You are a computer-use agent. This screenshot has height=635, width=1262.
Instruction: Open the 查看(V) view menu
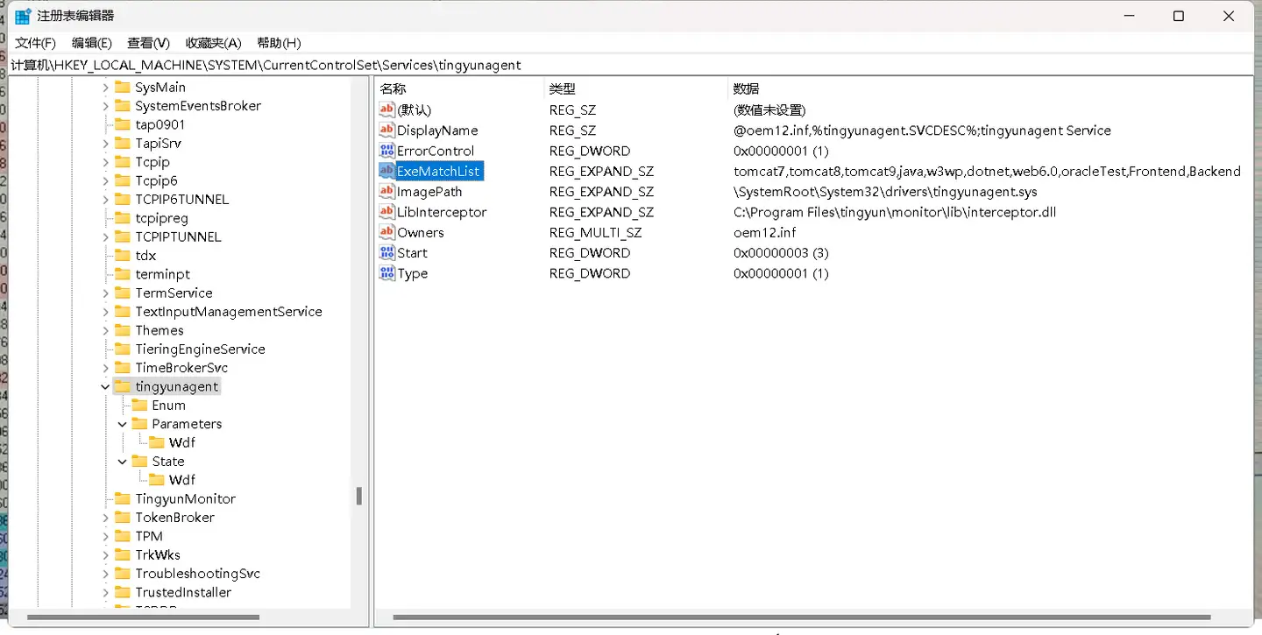coord(148,43)
